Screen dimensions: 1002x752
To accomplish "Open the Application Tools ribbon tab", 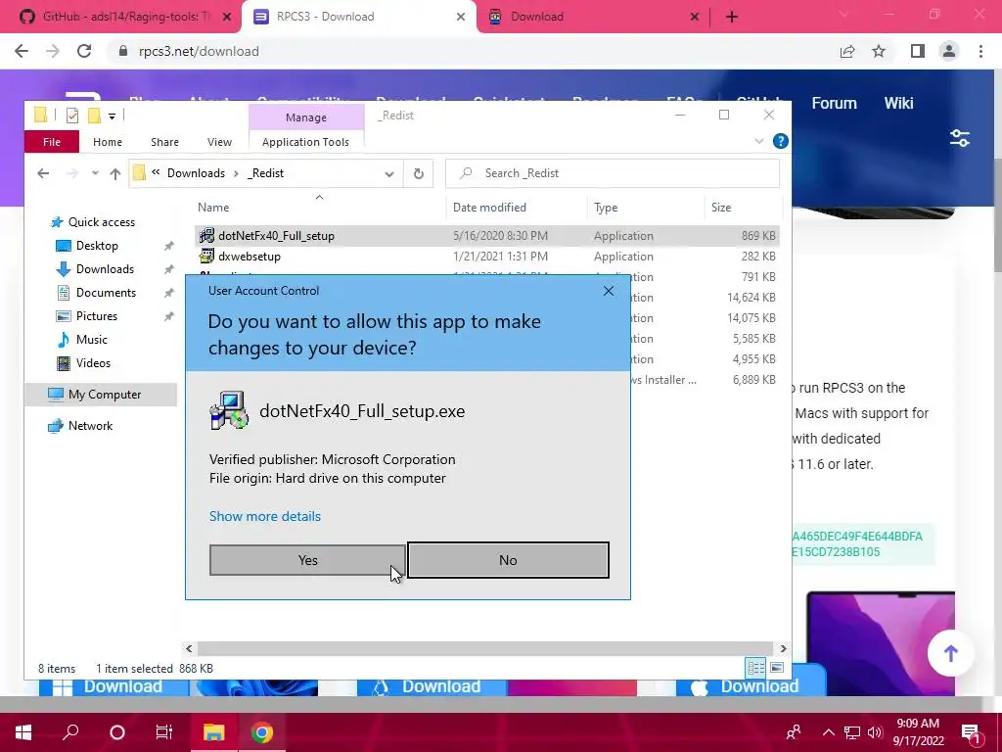I will 305,142.
